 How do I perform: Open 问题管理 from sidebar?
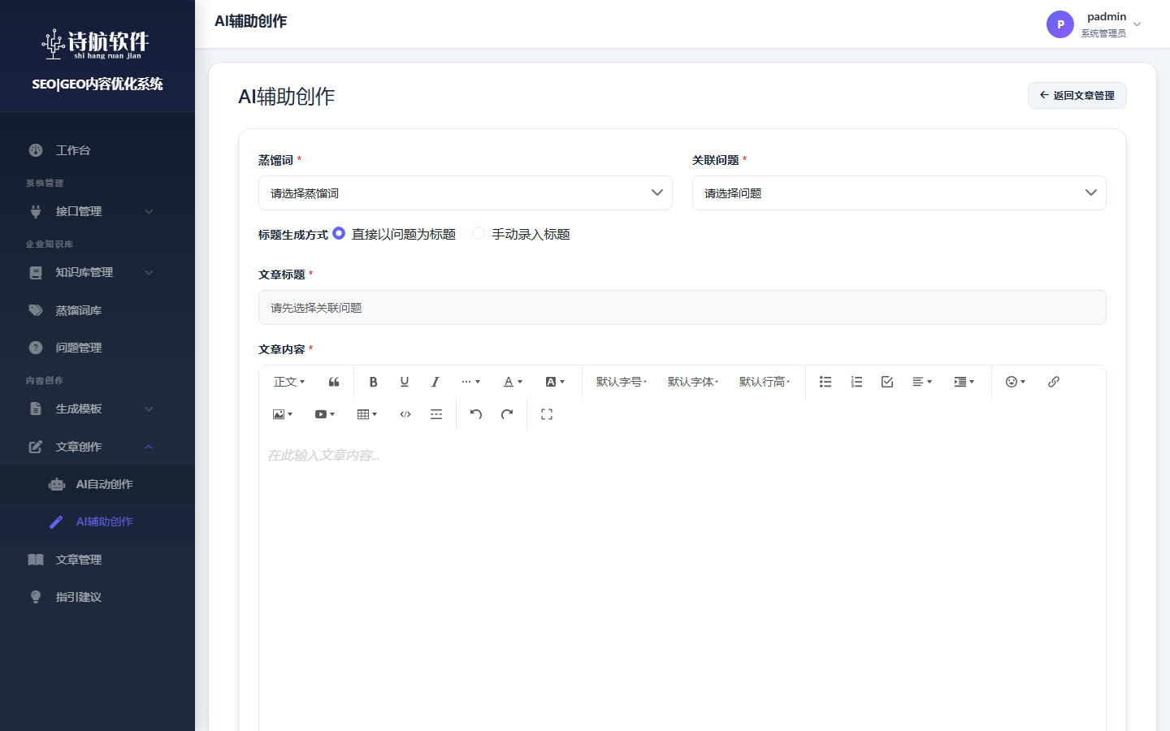tap(97, 348)
